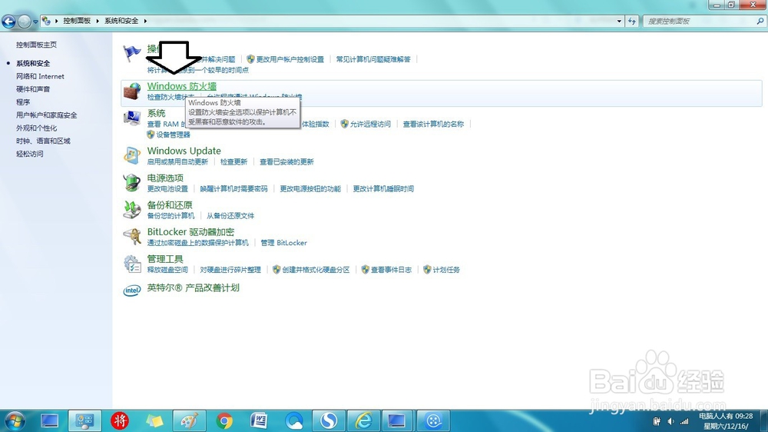Viewport: 768px width, 432px height.
Task: Click the Windows Firewall brick wall icon
Action: (132, 91)
